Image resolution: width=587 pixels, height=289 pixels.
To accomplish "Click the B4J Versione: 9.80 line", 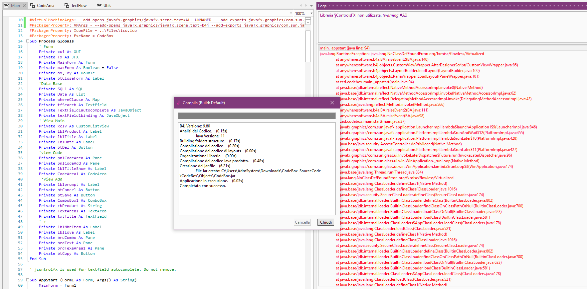I will (x=195, y=126).
